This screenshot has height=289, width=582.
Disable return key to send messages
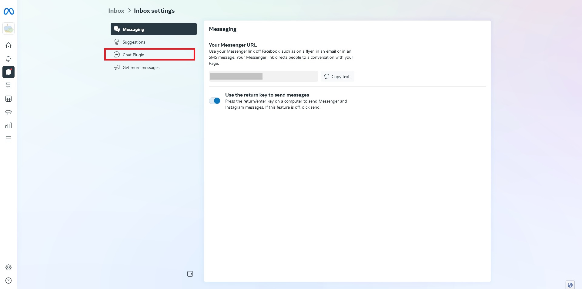pyautogui.click(x=214, y=100)
